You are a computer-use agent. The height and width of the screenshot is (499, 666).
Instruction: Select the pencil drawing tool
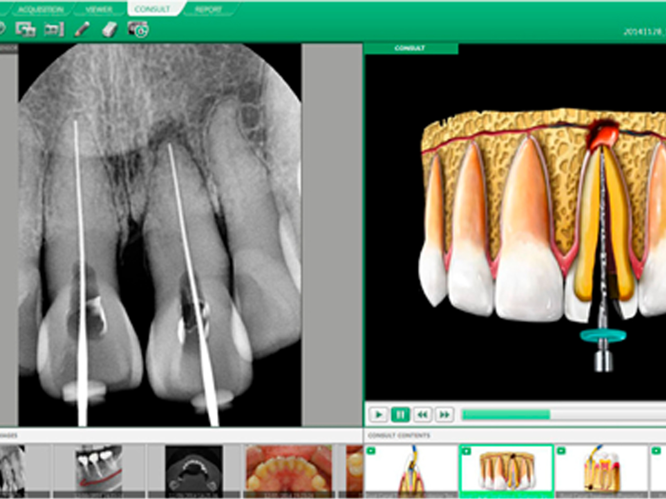click(x=82, y=29)
